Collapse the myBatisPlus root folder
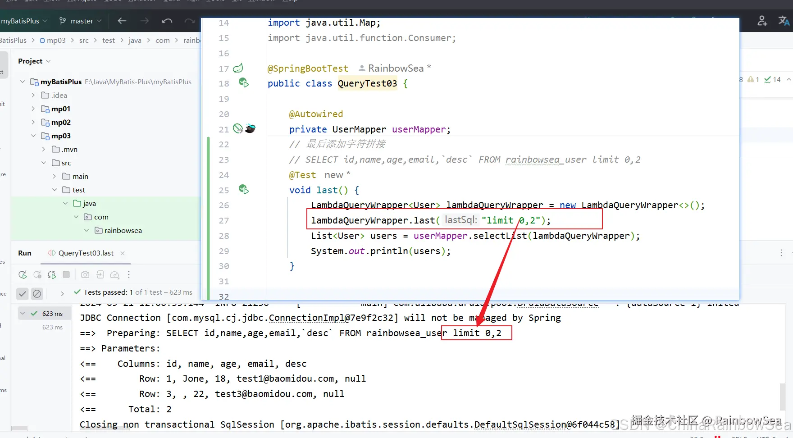Image resolution: width=793 pixels, height=438 pixels. point(23,82)
